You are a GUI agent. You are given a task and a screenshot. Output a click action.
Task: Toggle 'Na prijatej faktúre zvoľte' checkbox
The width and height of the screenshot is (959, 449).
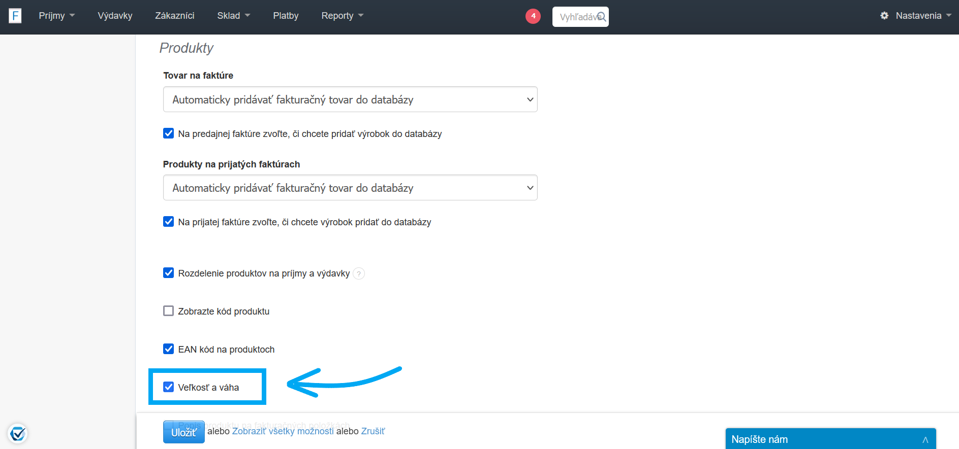(x=169, y=222)
